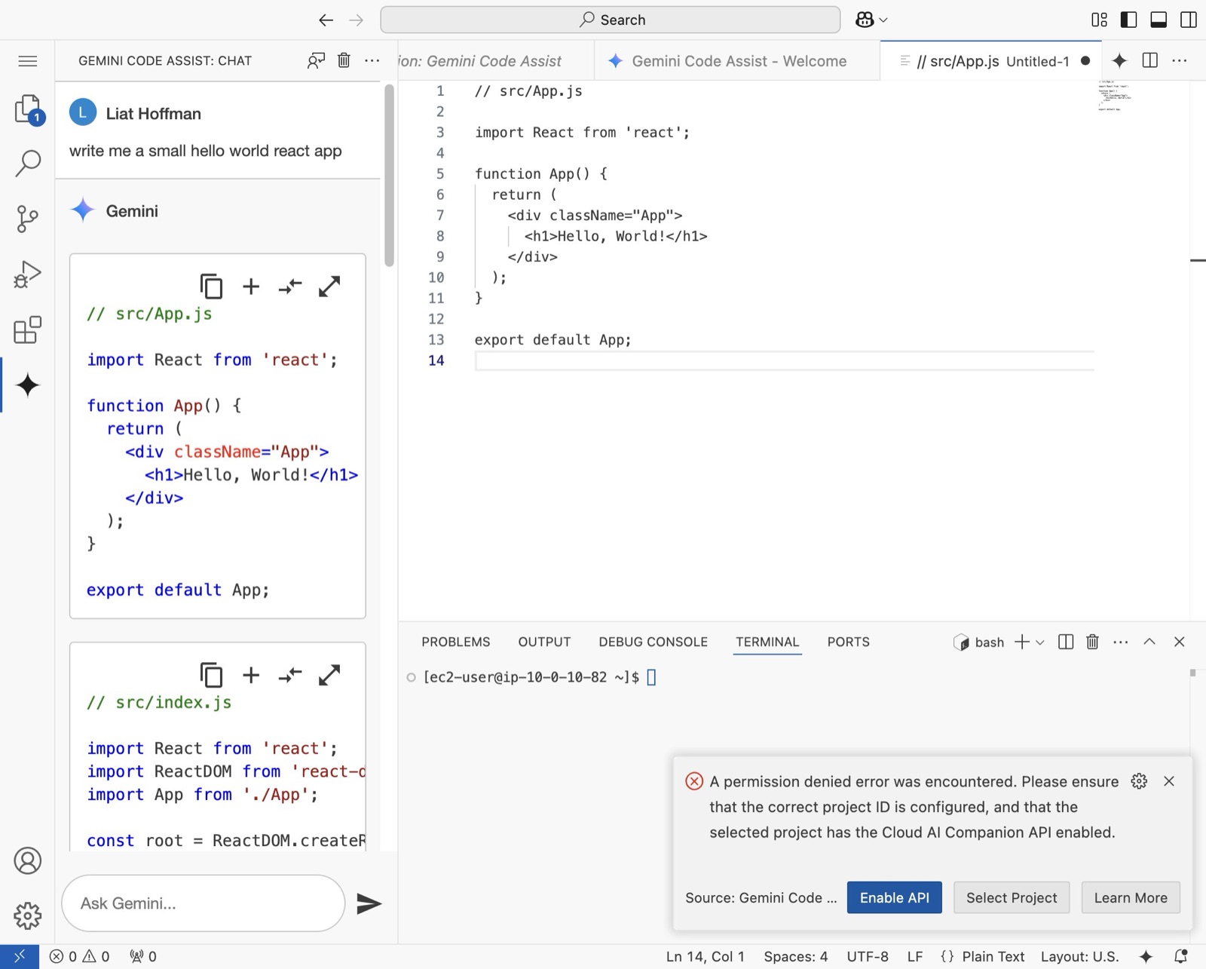1206x969 pixels.
Task: Click Gemini status sparkle in status bar
Action: pyautogui.click(x=1146, y=956)
